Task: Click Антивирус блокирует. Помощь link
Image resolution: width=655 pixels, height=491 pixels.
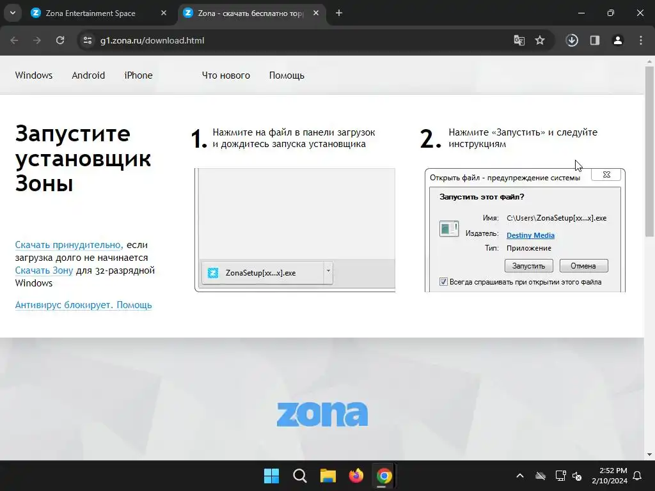Action: point(84,305)
